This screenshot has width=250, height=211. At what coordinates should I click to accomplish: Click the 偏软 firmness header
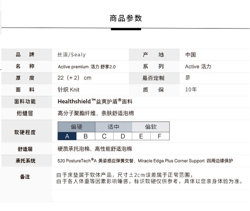pos(151,127)
